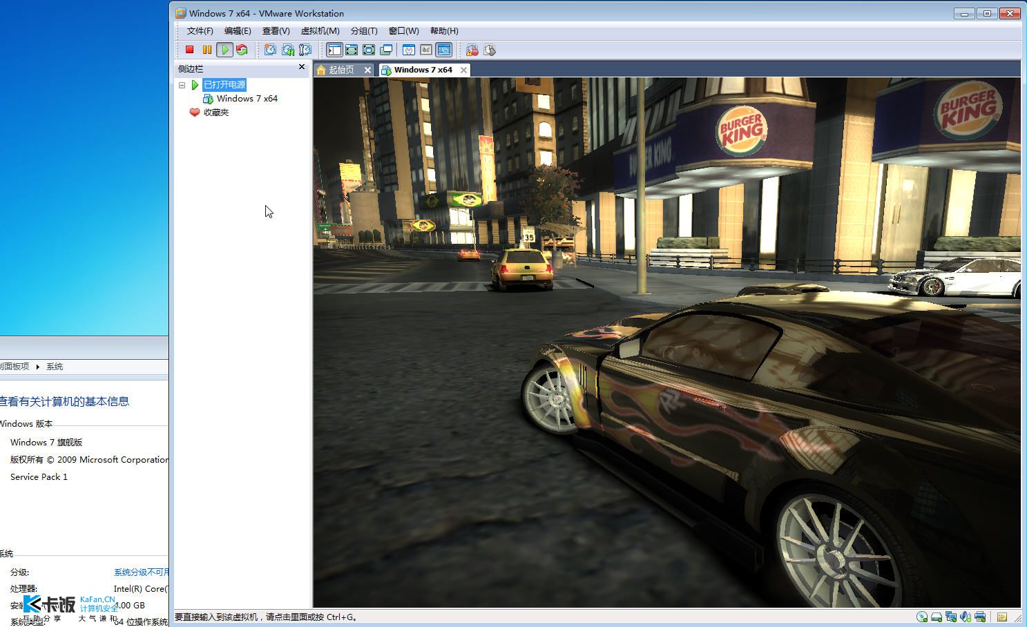
Task: Open the 编辑(E) menu
Action: pyautogui.click(x=238, y=31)
